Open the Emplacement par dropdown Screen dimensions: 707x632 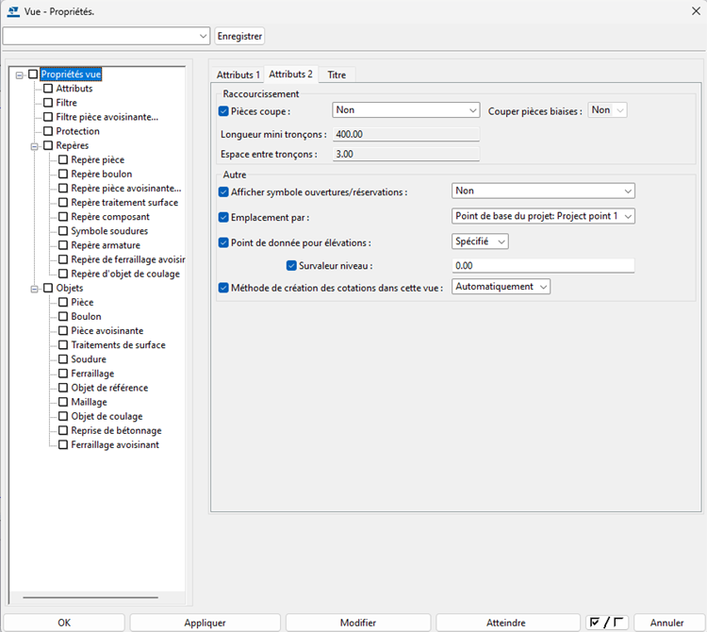coord(543,216)
